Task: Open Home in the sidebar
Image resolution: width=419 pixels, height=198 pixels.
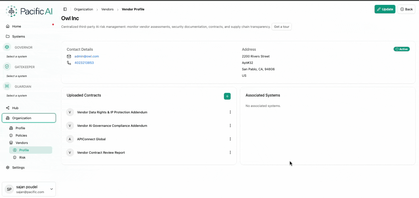Action: 17,26
